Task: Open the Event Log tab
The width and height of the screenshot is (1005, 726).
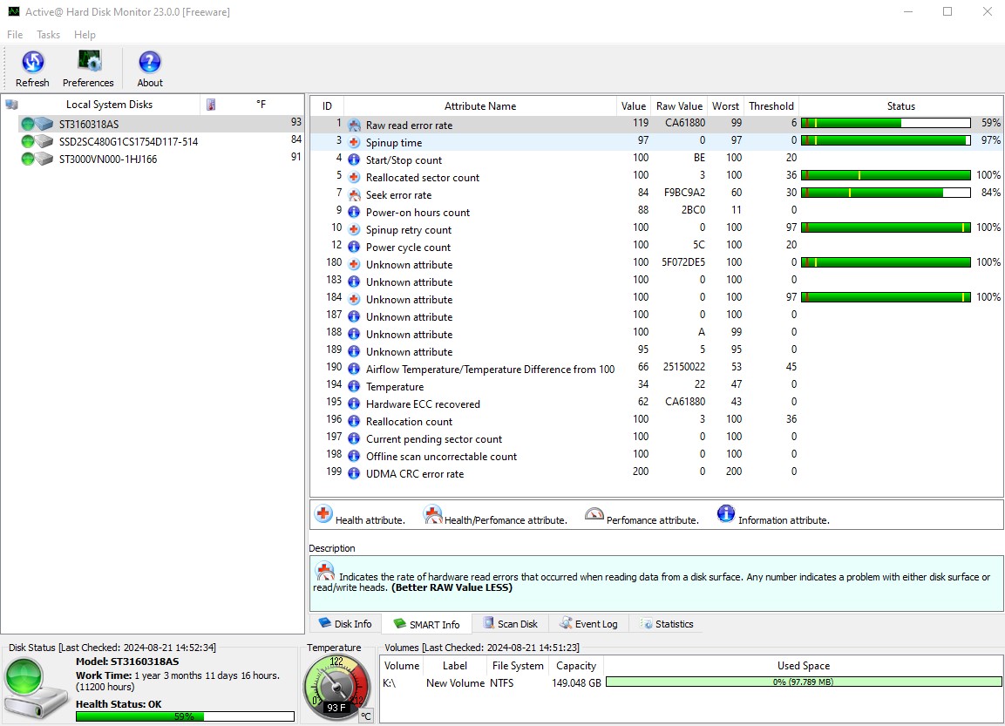Action: pos(588,624)
